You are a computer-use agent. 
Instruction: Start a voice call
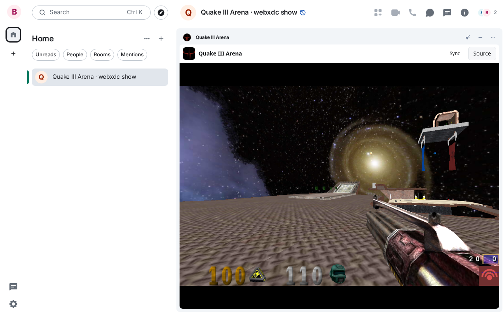click(x=413, y=13)
